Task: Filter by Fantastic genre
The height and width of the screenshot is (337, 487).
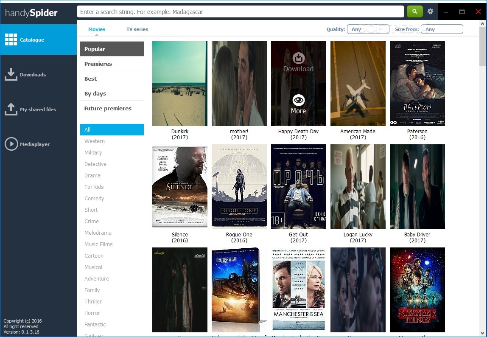Action: point(95,325)
